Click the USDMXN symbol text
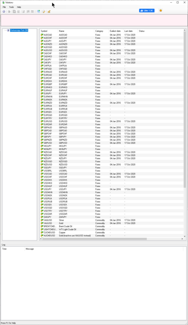Viewport: 188px width, 325px height. tap(48, 192)
